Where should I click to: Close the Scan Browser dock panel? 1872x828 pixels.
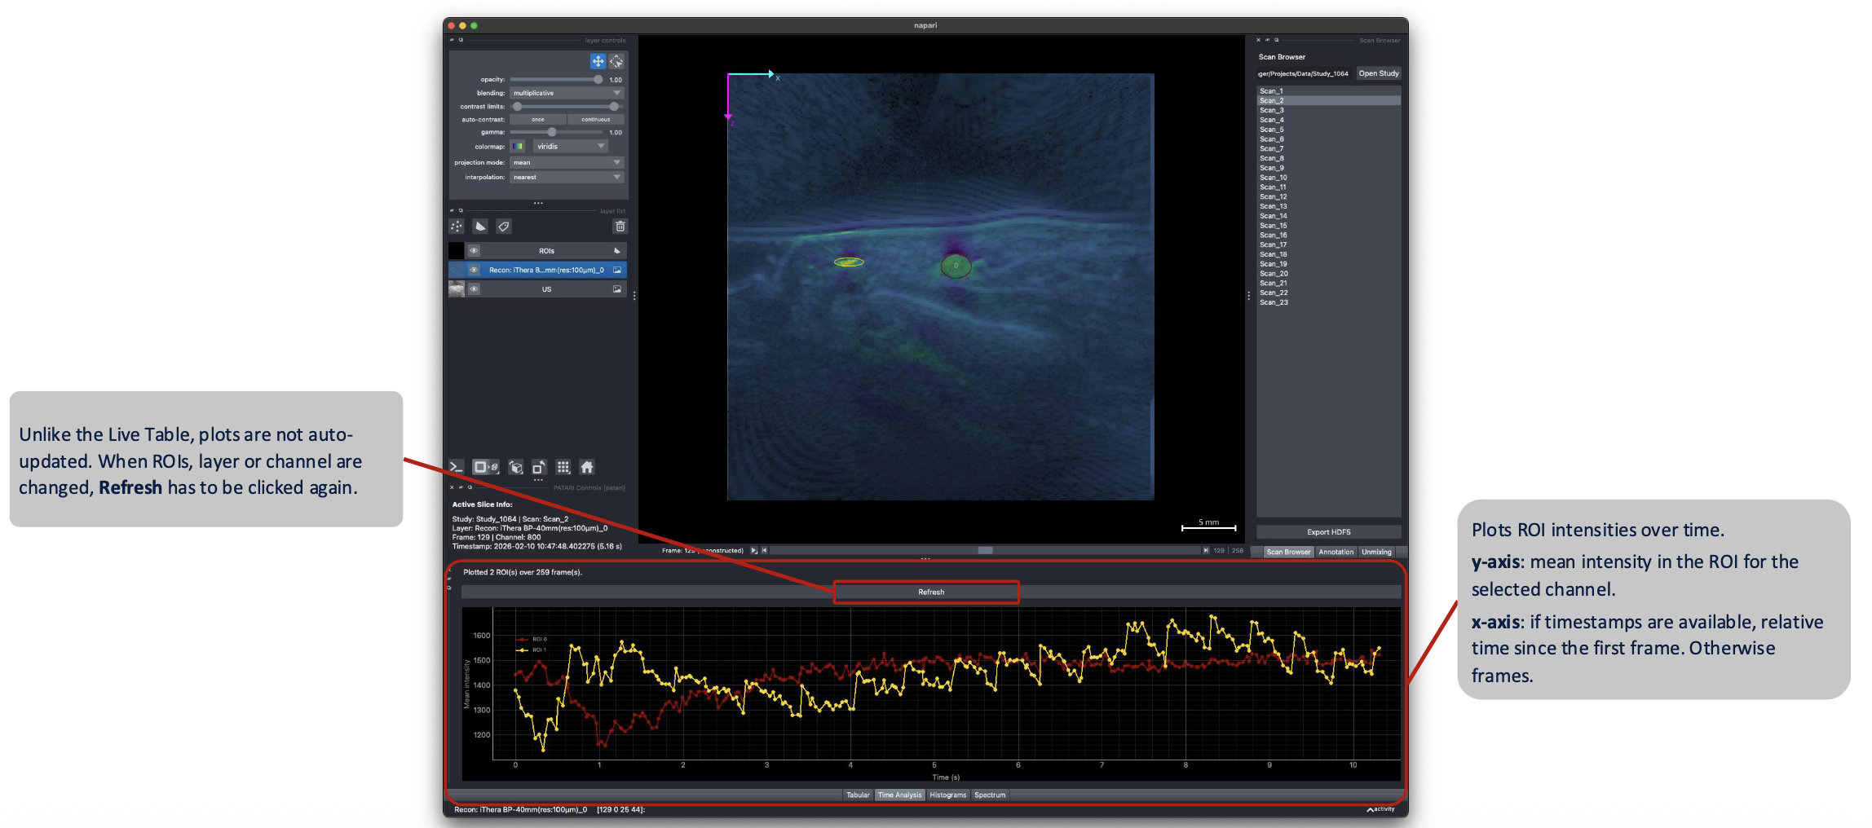pyautogui.click(x=1258, y=40)
